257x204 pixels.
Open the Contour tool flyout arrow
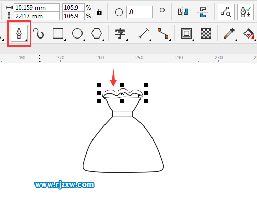pos(193,40)
